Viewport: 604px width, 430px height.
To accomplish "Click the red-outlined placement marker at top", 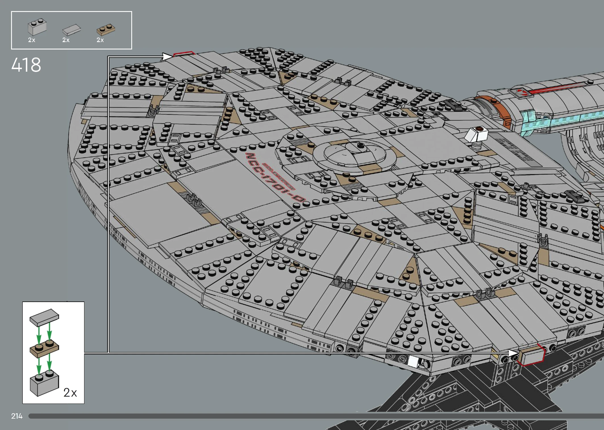I will click(x=184, y=53).
